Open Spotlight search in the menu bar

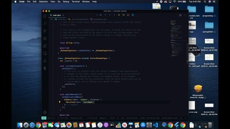pos(205,1)
